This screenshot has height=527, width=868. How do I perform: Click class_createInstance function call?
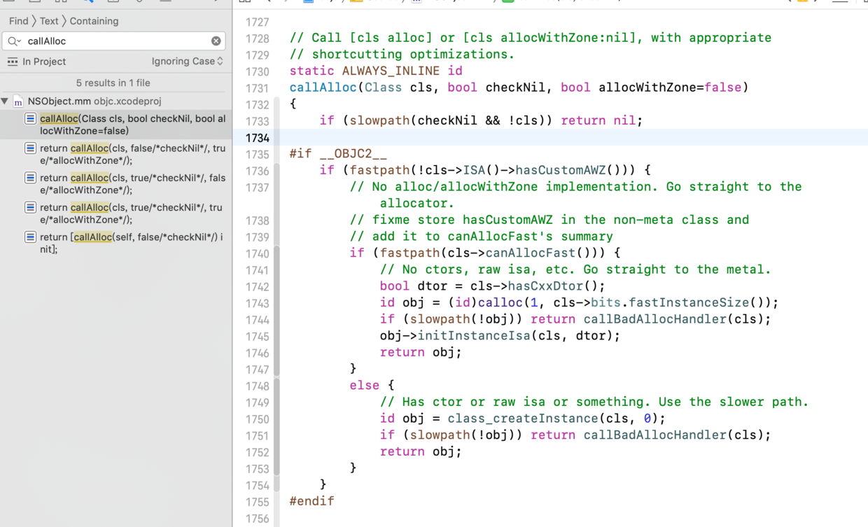523,418
